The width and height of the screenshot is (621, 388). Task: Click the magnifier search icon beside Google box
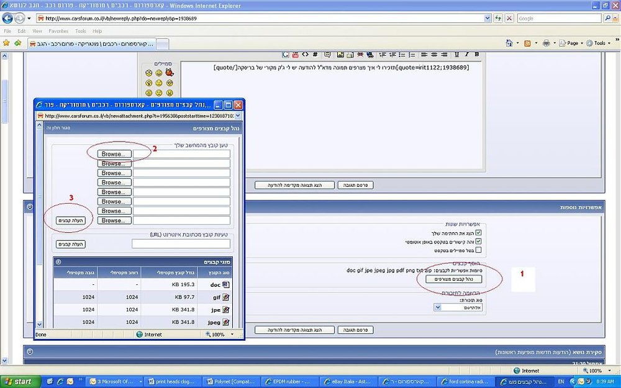[607, 18]
